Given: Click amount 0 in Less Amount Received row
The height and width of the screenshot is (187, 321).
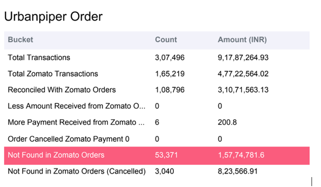Looking at the screenshot, I should 220,106.
